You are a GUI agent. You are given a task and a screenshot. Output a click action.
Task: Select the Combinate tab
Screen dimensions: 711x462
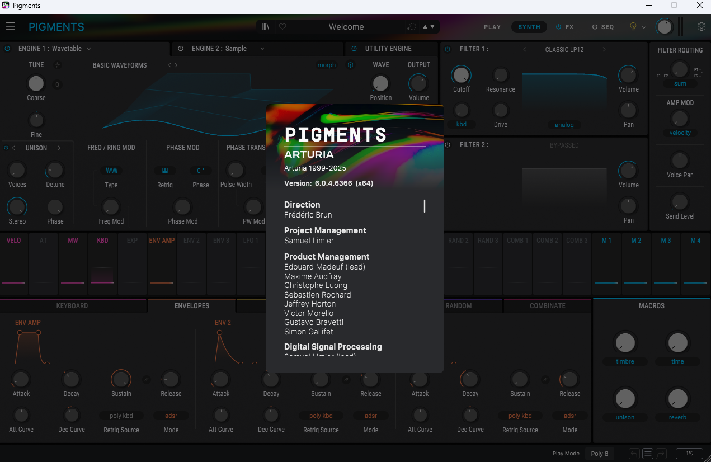547,306
